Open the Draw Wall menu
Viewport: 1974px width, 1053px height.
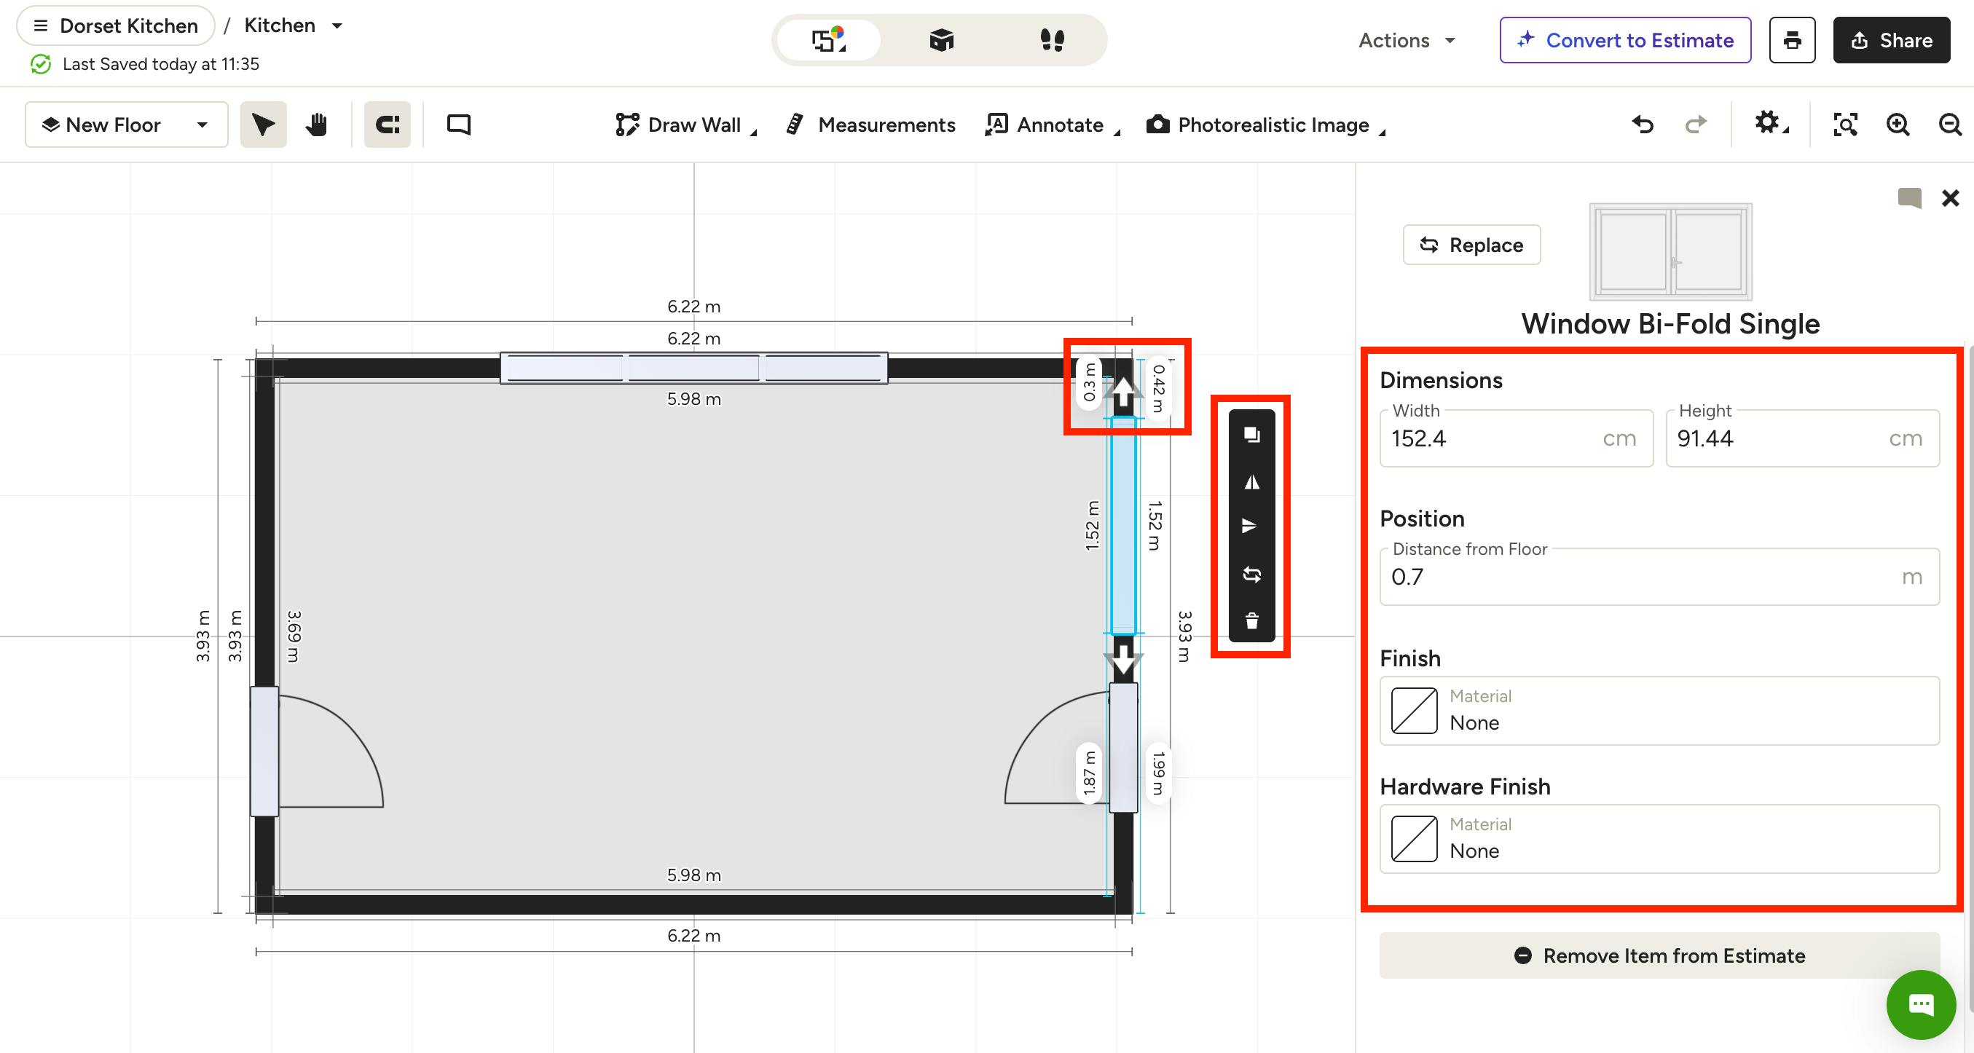pyautogui.click(x=686, y=124)
